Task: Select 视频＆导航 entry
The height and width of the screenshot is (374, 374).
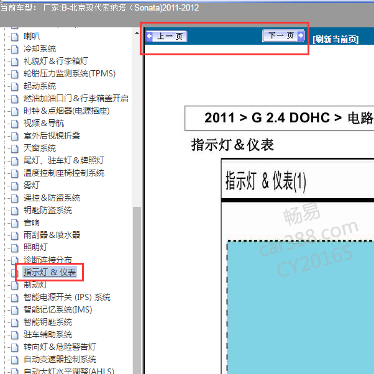Action: click(x=43, y=123)
